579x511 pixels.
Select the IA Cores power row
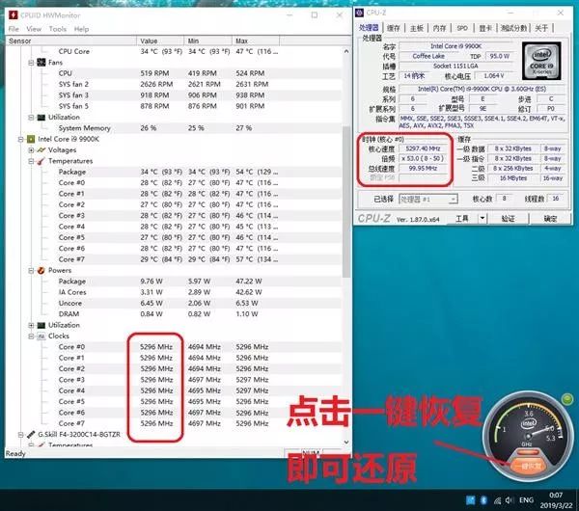coord(174,292)
